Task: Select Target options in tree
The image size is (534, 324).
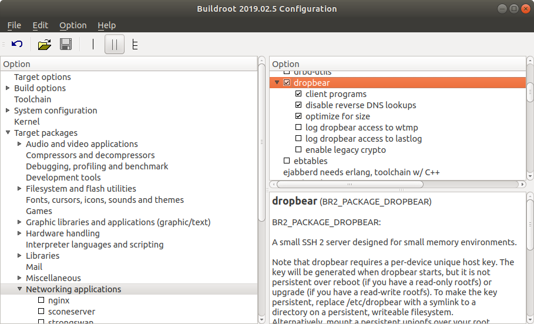Action: point(42,77)
